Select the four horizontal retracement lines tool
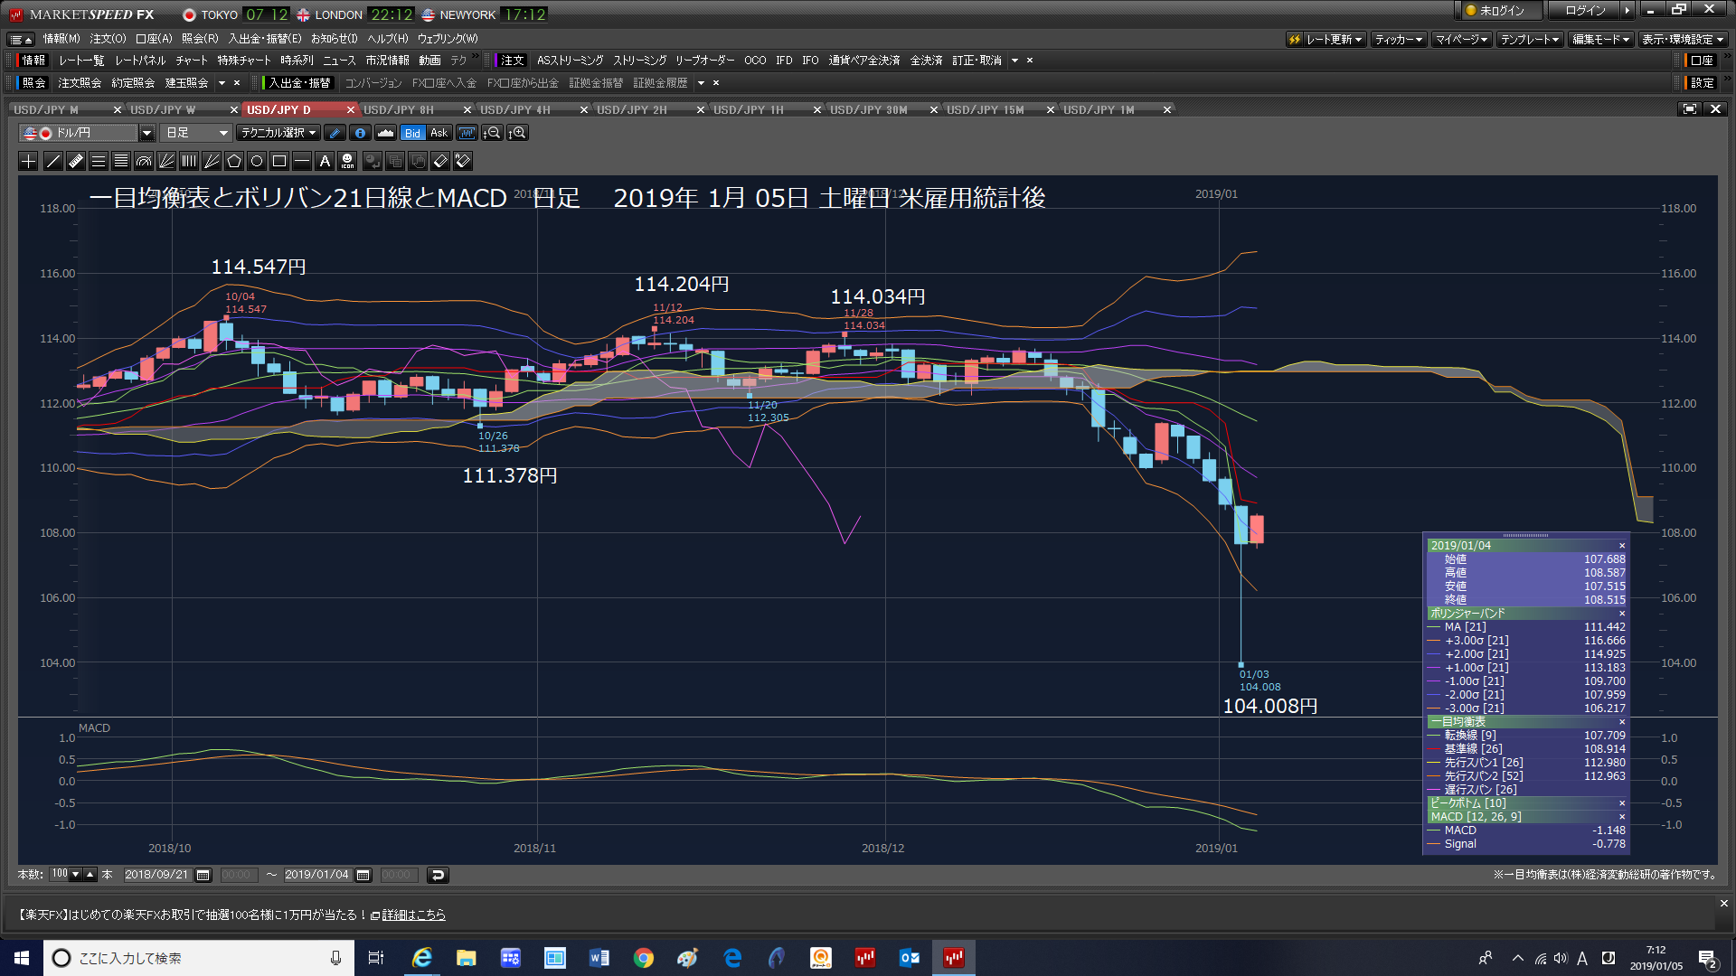Image resolution: width=1736 pixels, height=976 pixels. tap(121, 161)
